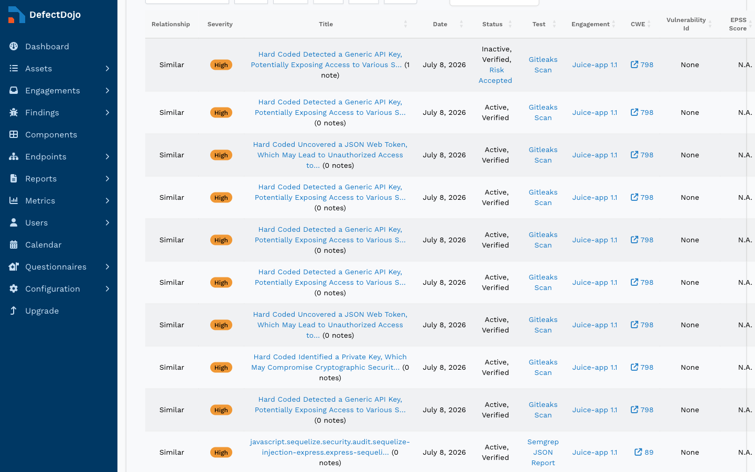
Task: Click the DefectDojo logo icon
Action: (x=16, y=15)
